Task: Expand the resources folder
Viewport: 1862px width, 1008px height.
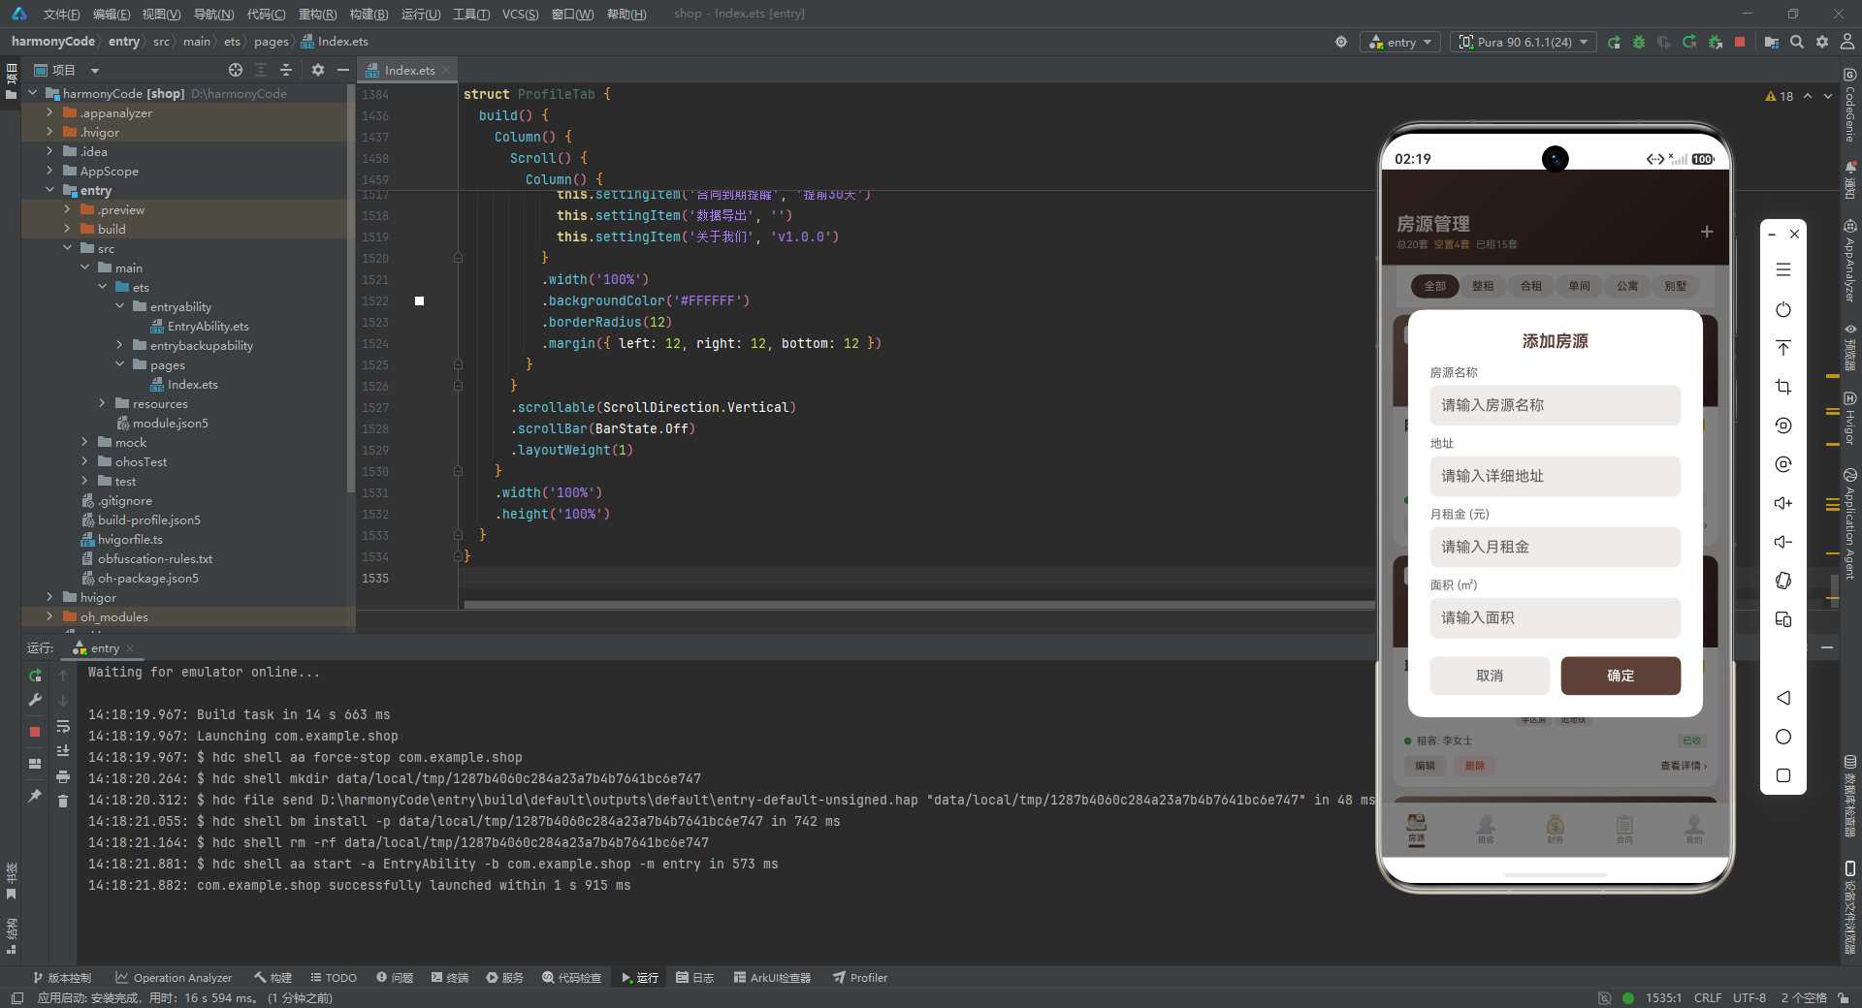Action: 102,403
